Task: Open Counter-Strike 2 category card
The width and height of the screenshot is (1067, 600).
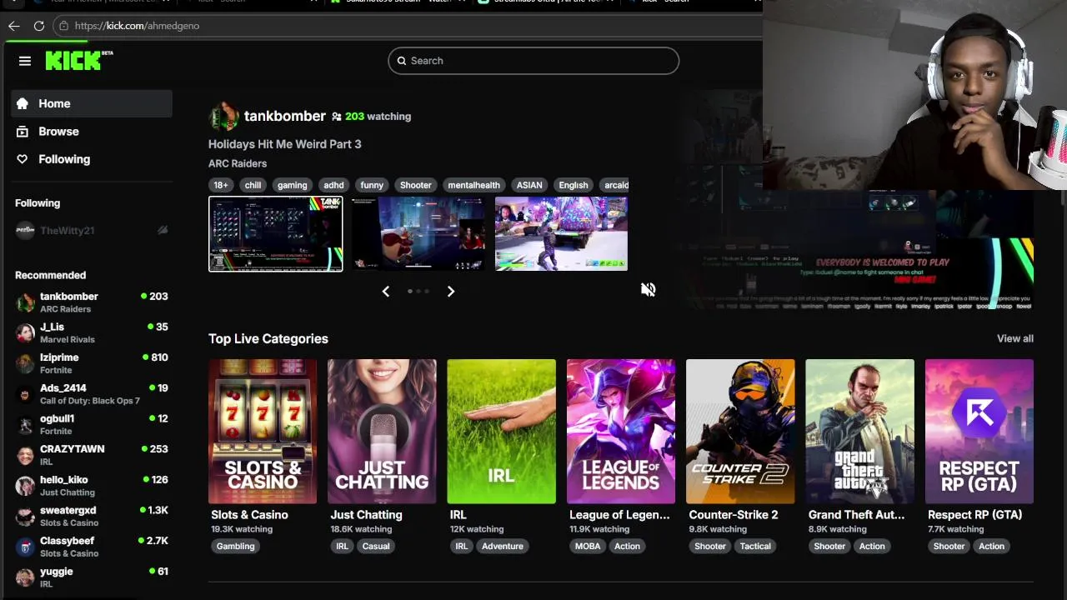Action: [740, 432]
